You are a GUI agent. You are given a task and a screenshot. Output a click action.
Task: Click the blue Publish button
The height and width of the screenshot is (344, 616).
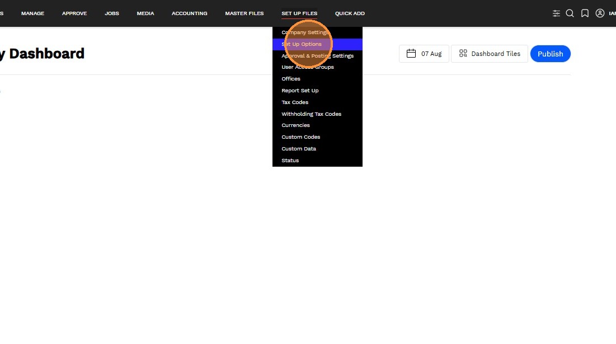(550, 54)
